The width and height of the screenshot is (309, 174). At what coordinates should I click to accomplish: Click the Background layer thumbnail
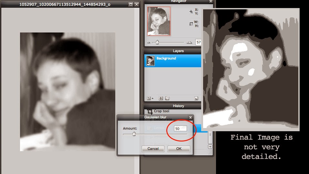[x=150, y=61]
